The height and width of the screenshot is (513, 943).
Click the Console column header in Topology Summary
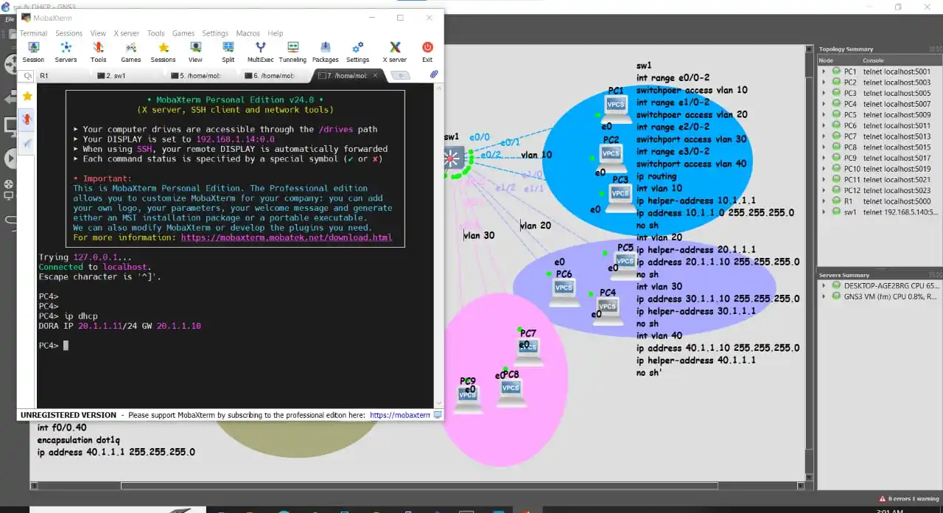tap(901, 60)
